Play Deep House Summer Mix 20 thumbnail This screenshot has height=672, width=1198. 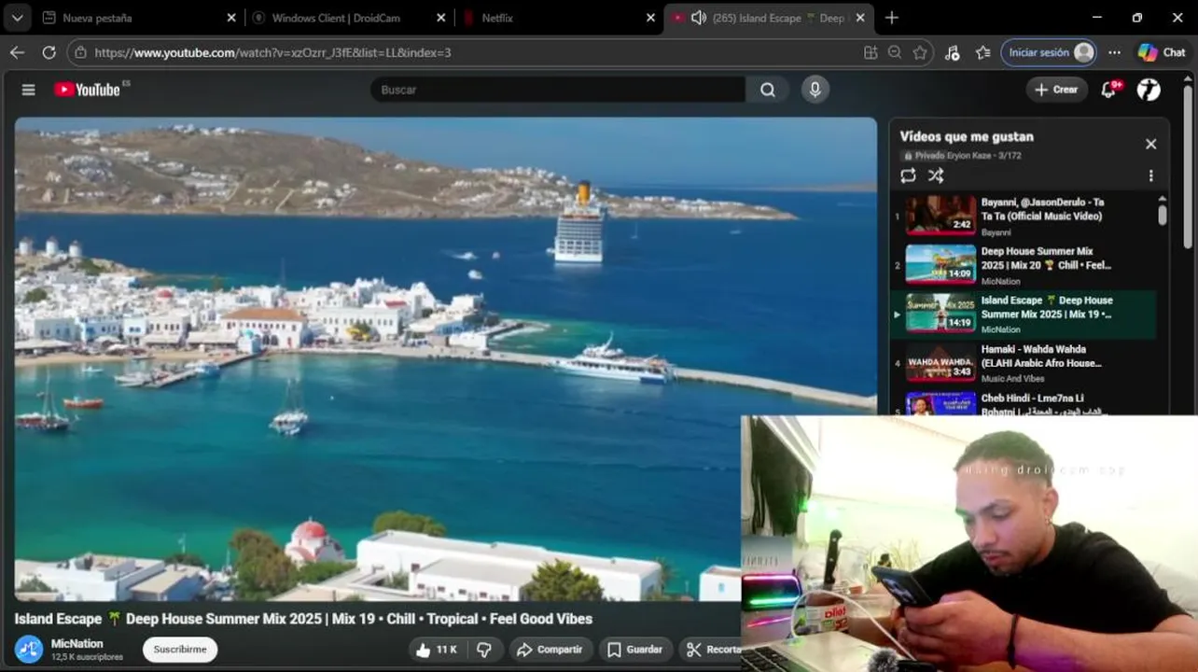coord(940,264)
